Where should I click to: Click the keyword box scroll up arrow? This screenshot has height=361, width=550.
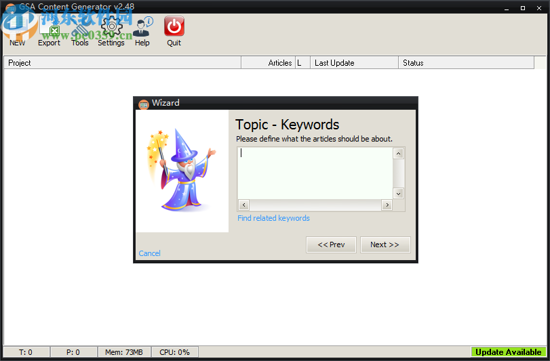point(399,153)
